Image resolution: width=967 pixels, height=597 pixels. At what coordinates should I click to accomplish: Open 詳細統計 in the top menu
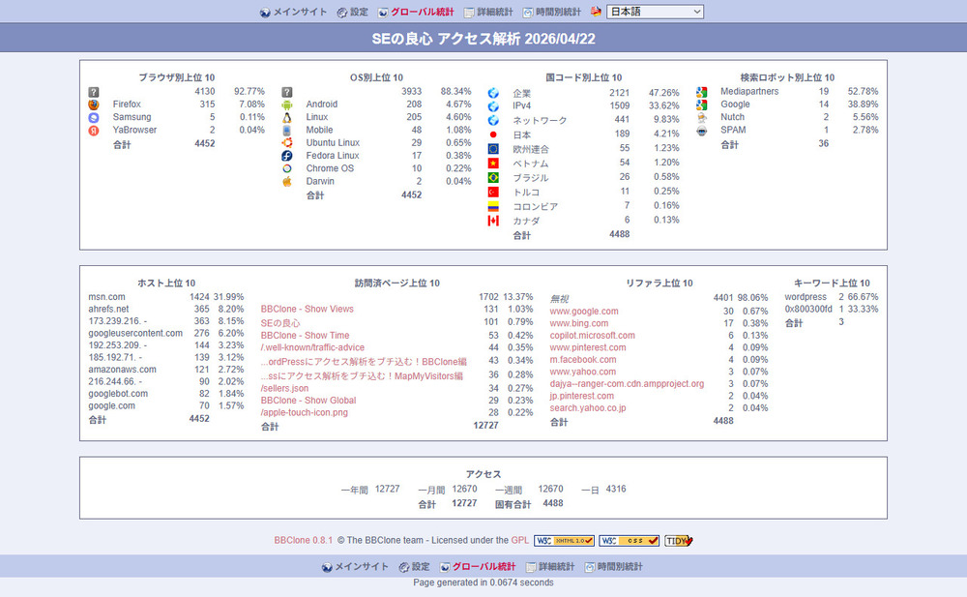click(494, 13)
